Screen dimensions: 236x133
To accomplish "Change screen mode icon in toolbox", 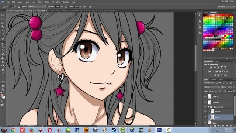I will 3,105.
